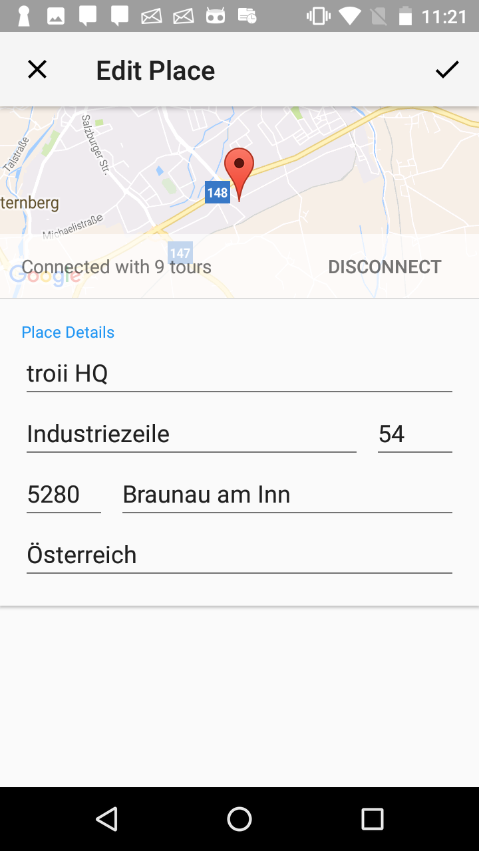Focus the postal code field '5280'
479x851 pixels.
tap(63, 495)
